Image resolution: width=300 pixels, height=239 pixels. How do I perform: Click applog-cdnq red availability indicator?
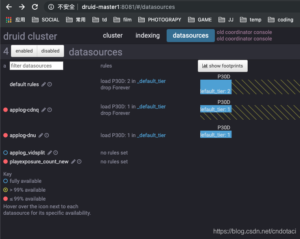(6, 110)
